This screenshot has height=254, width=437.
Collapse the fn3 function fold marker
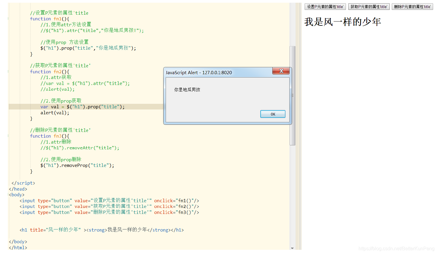pyautogui.click(x=8, y=136)
